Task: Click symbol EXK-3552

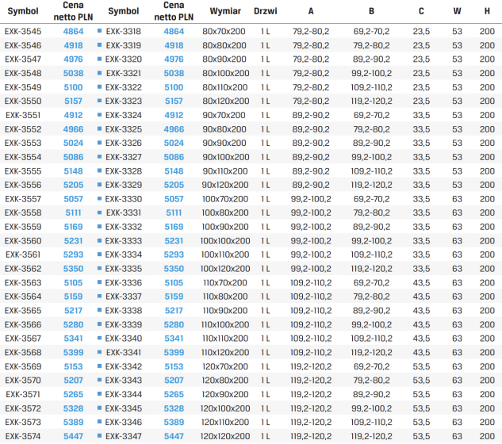Action: pos(23,129)
